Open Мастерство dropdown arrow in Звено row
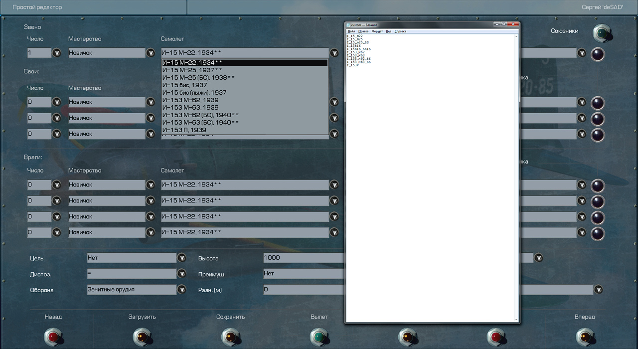 pos(151,52)
